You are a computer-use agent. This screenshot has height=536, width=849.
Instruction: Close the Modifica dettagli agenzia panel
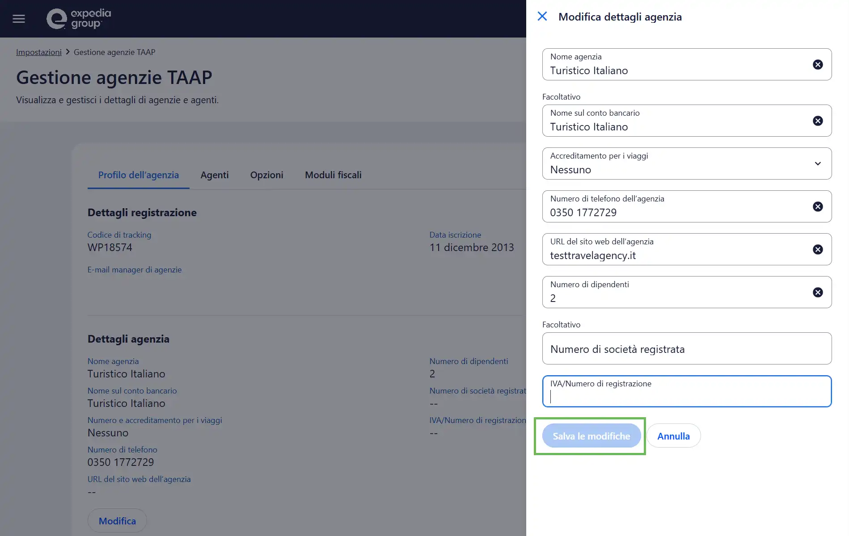coord(542,17)
